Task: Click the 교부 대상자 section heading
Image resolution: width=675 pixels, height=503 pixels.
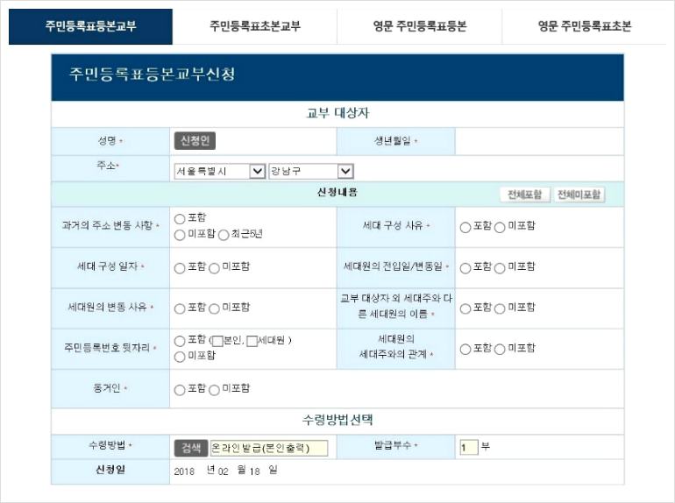Action: [337, 113]
